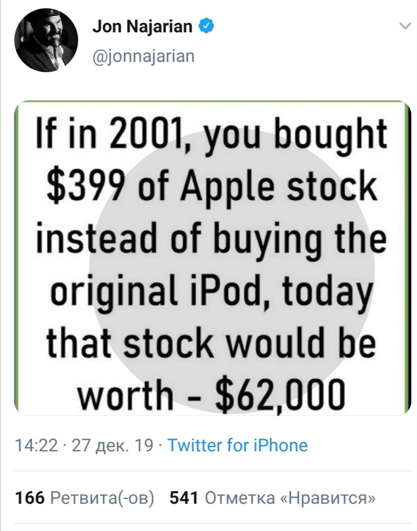The image size is (417, 531).
Task: Open the "Twitter for iPhone" source link
Action: tap(237, 446)
